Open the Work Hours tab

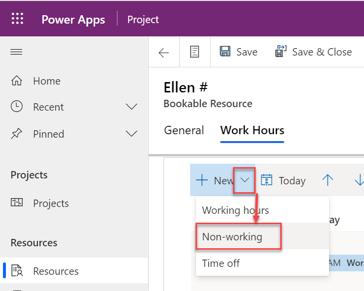pos(252,130)
